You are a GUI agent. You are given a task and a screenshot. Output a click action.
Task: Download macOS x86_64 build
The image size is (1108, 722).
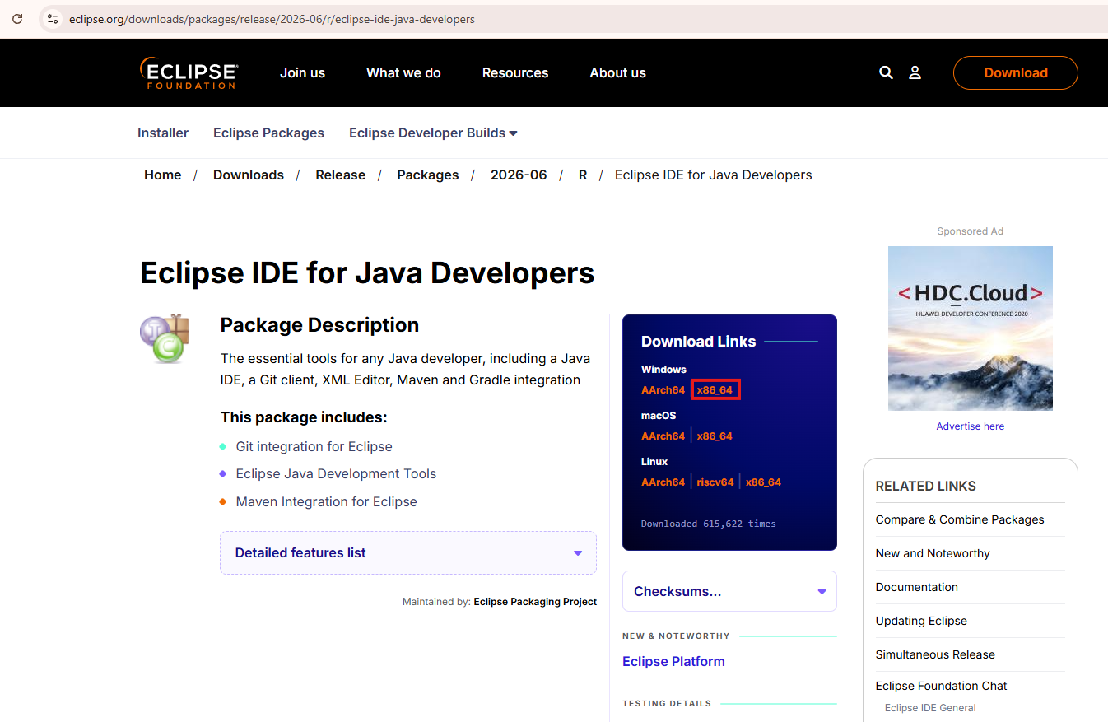(715, 436)
